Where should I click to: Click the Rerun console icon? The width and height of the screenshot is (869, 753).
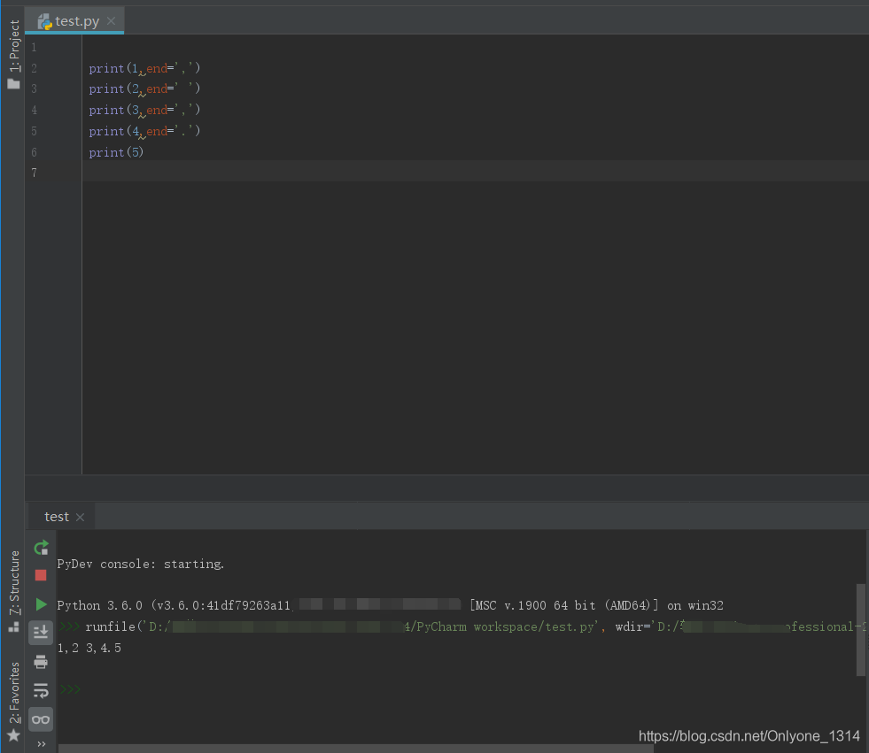41,548
